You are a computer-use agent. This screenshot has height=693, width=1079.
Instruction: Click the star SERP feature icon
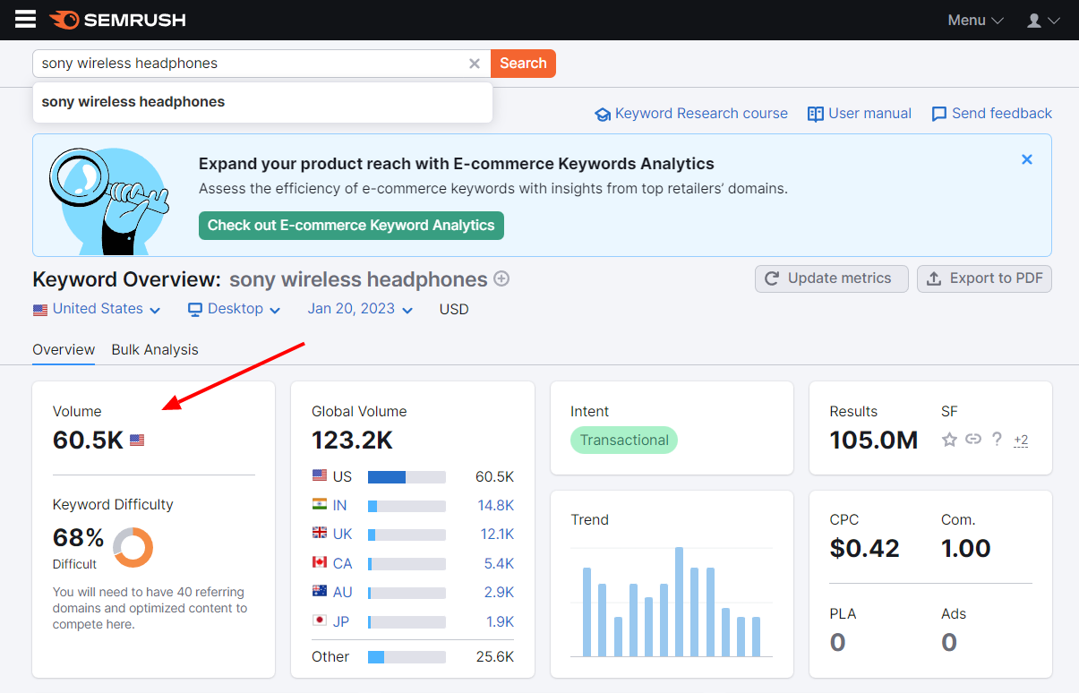[949, 440]
